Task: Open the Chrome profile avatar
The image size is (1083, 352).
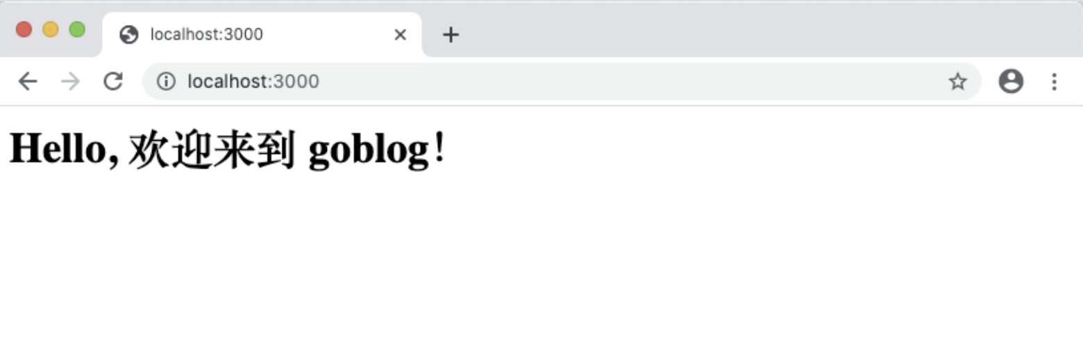Action: [x=1011, y=82]
